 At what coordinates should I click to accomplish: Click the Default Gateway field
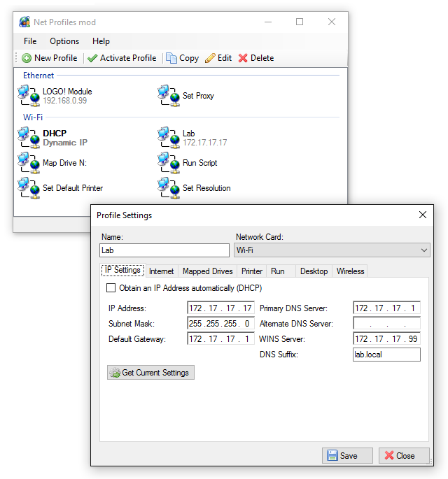[x=220, y=338]
